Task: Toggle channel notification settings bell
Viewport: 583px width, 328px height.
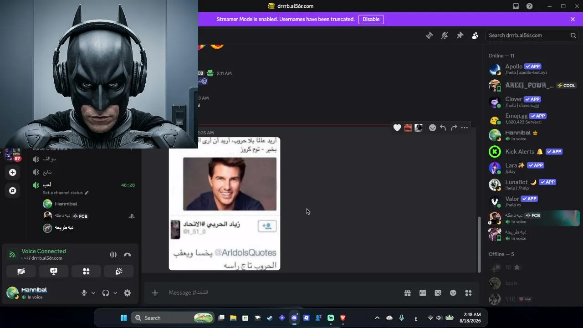Action: (445, 36)
